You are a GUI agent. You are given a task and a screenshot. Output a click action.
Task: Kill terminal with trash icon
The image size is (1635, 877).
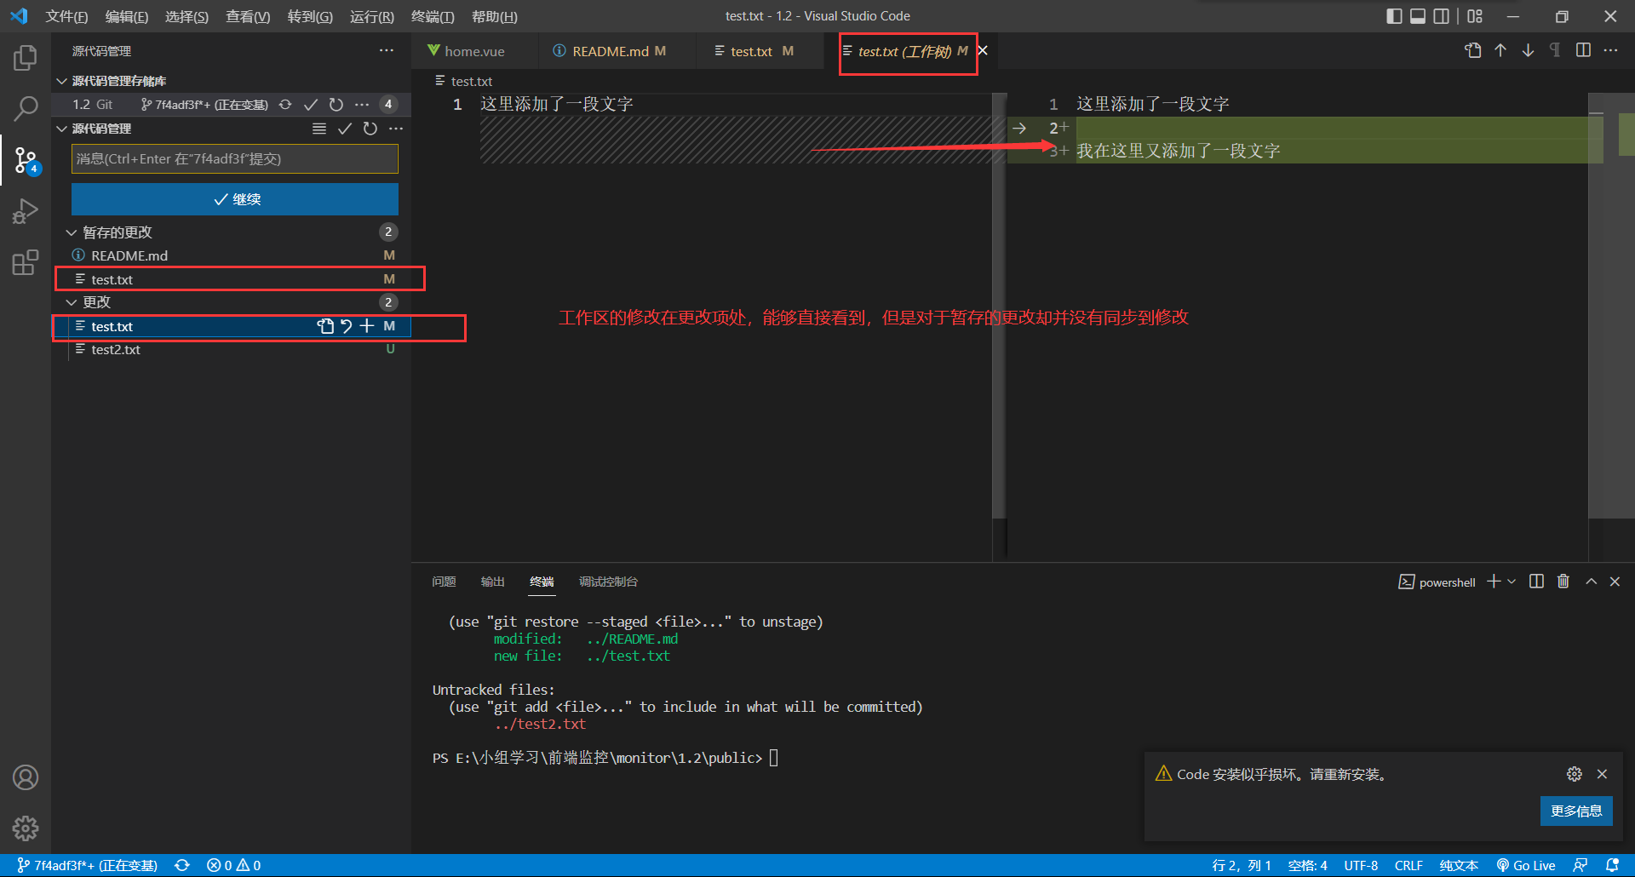(x=1563, y=582)
